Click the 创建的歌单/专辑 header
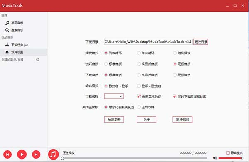 (x=12, y=59)
